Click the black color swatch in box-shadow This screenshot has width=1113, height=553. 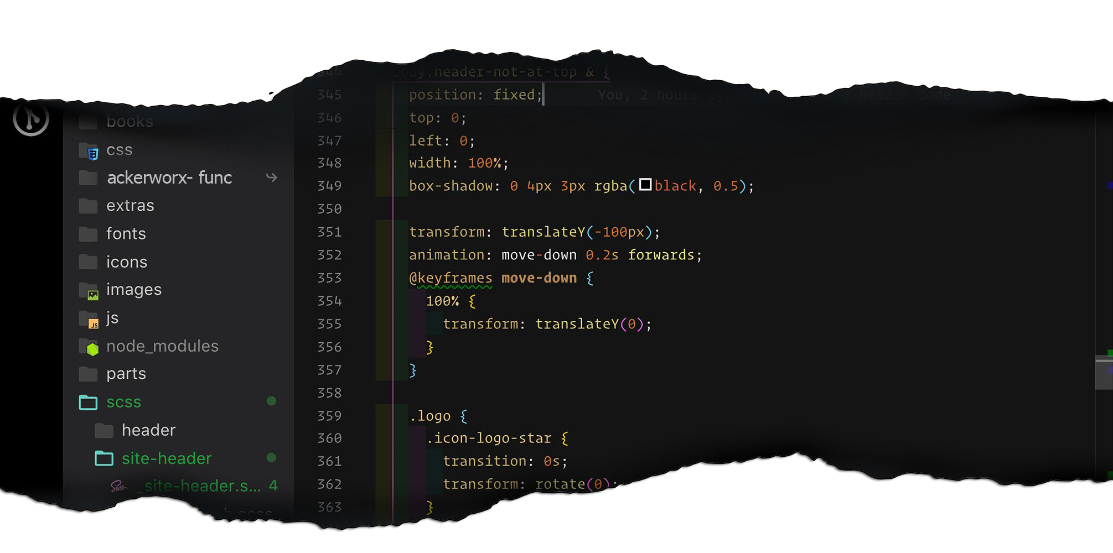coord(645,185)
